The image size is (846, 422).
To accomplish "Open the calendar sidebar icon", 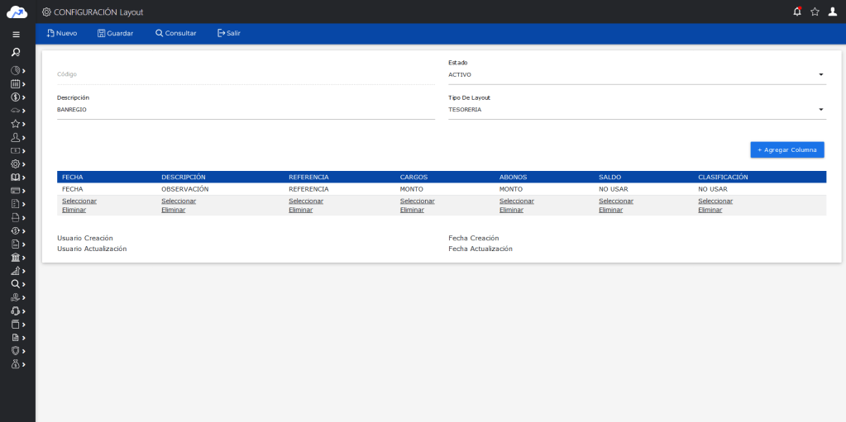I will pos(15,84).
